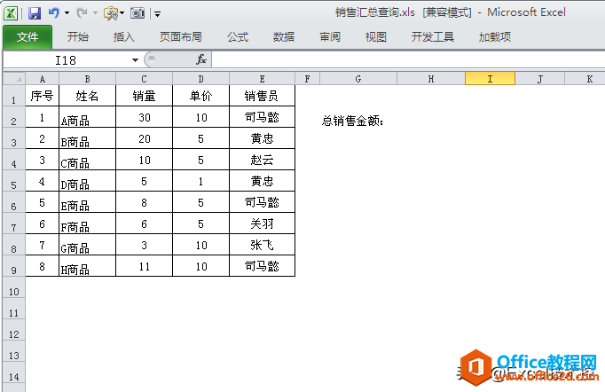Undo the last action
Viewport: 605px width, 392px height.
click(54, 13)
